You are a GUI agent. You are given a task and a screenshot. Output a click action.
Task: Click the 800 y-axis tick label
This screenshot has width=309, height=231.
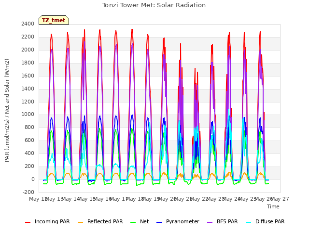[29, 127]
